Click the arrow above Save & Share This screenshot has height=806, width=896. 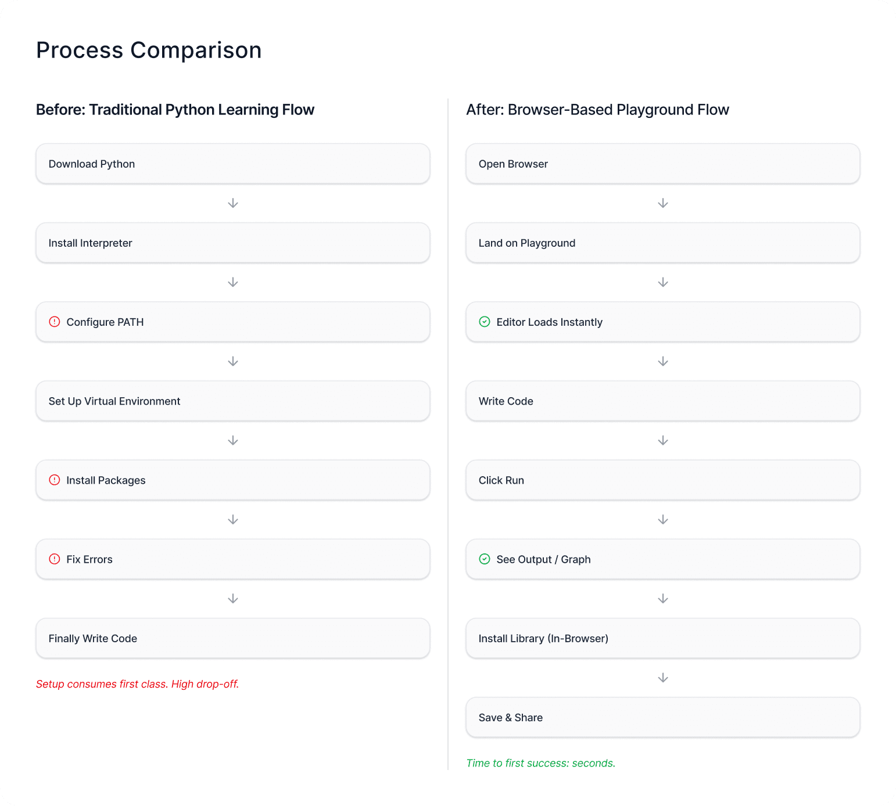(x=663, y=678)
